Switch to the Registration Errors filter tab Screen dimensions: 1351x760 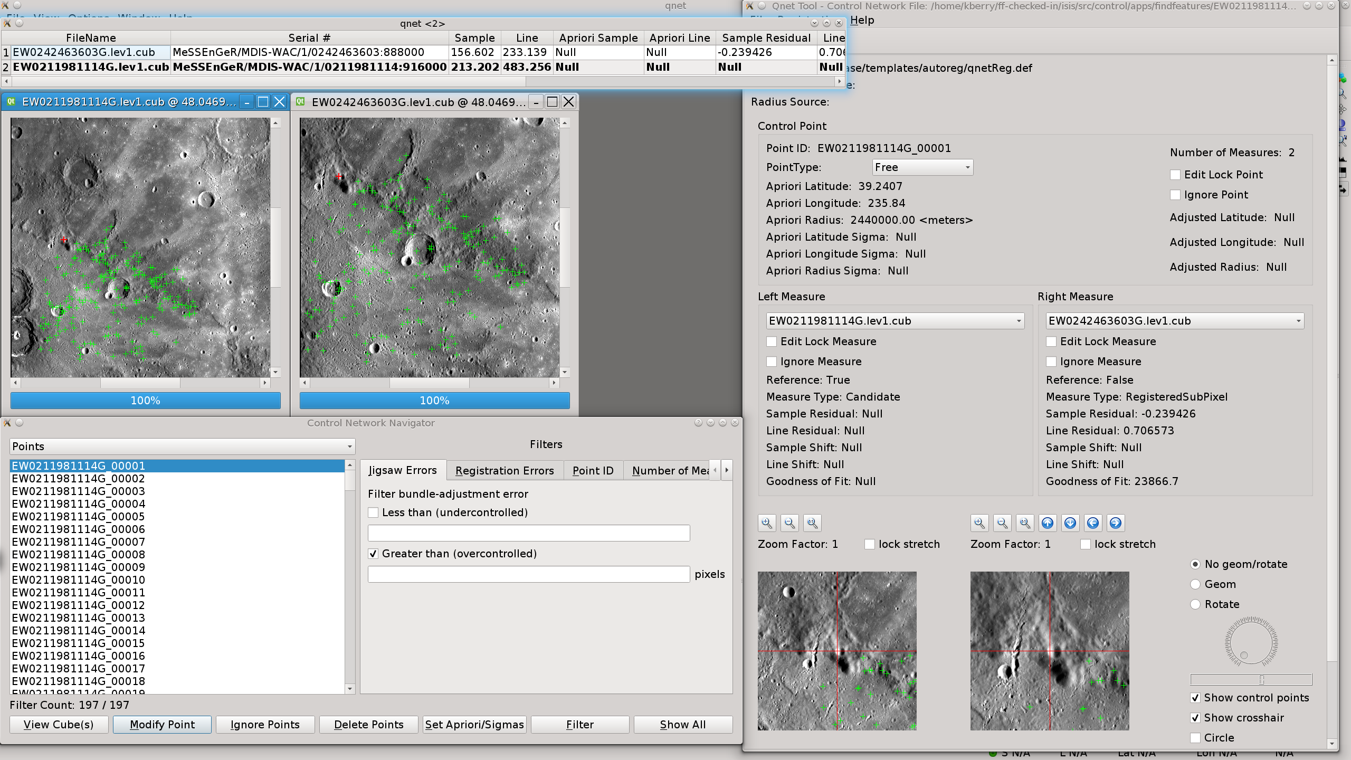click(x=505, y=470)
